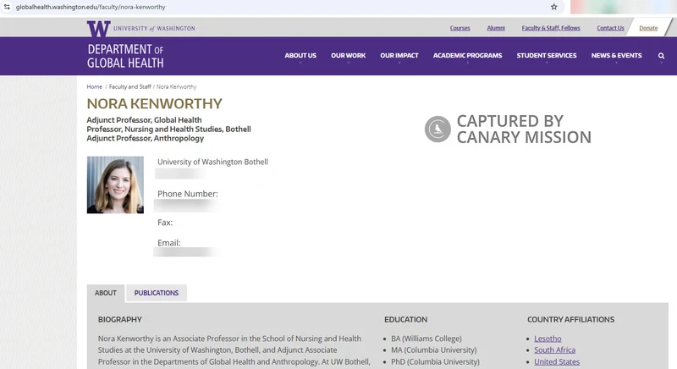Open the Courses link
This screenshot has height=369, width=677.
[460, 28]
